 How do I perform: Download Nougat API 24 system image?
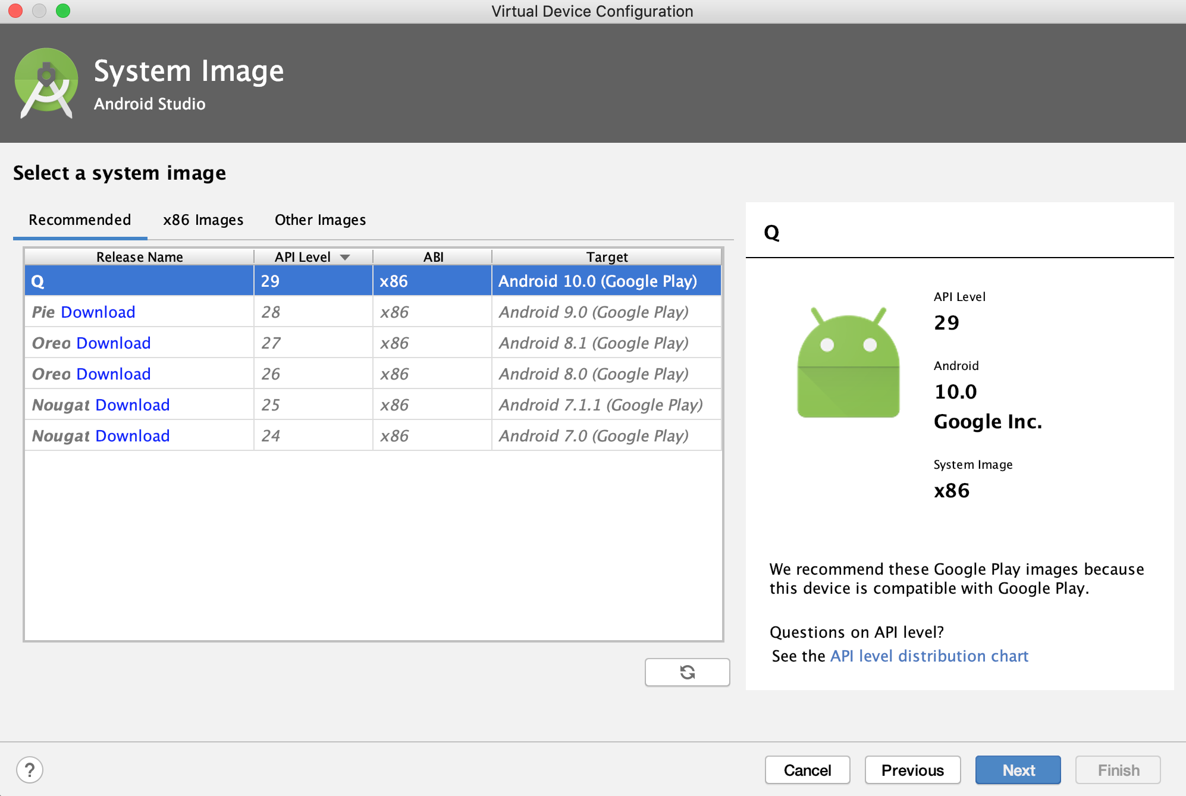(x=132, y=436)
